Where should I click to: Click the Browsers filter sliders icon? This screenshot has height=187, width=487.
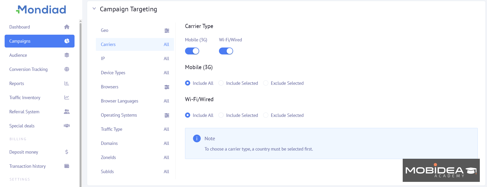click(167, 87)
